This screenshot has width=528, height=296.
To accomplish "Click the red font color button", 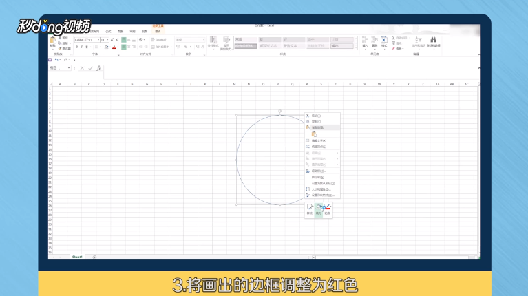I will 114,47.
